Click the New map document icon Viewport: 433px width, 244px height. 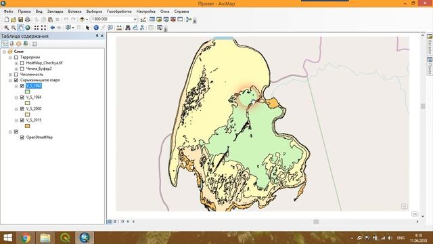pyautogui.click(x=7, y=20)
